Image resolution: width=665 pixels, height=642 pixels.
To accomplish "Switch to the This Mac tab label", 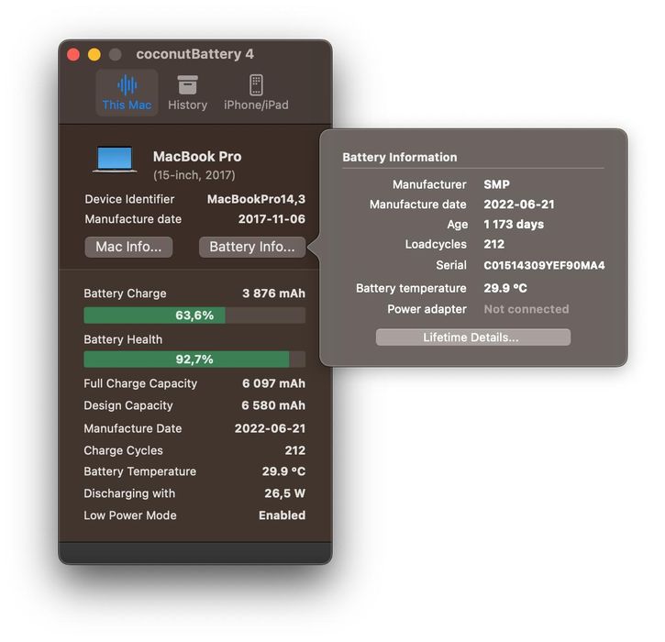I will coord(127,105).
